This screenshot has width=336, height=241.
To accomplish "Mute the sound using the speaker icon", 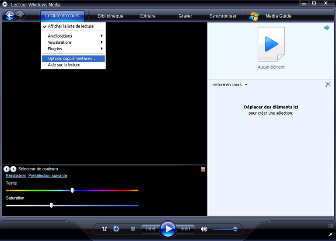I will [x=204, y=229].
